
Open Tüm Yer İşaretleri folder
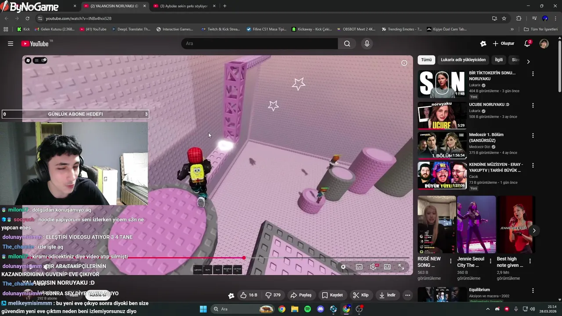tap(540, 29)
